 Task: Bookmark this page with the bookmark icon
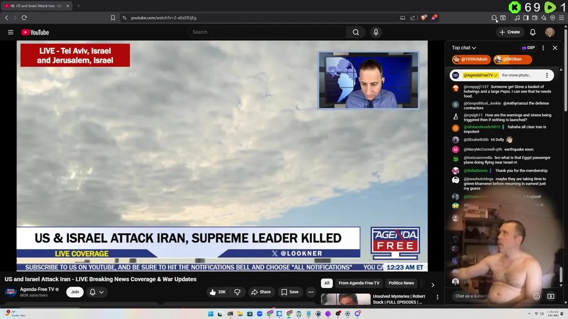click(113, 18)
